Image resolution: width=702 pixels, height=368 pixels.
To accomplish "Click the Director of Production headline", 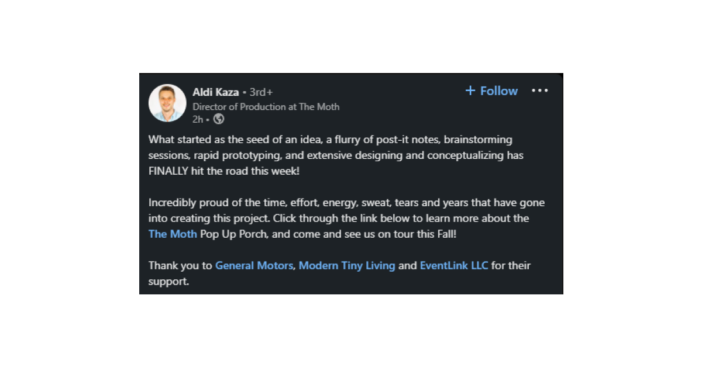I will [x=266, y=106].
